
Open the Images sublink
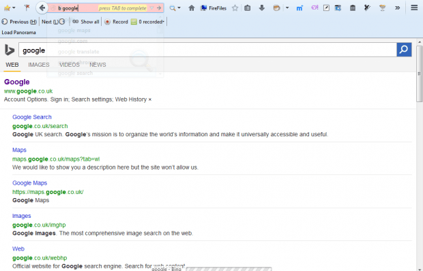click(x=22, y=216)
